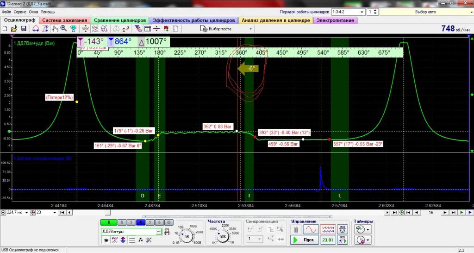Select the horizontal measurement cursor tool
Viewport: 474px width, 253px height.
tap(36, 29)
